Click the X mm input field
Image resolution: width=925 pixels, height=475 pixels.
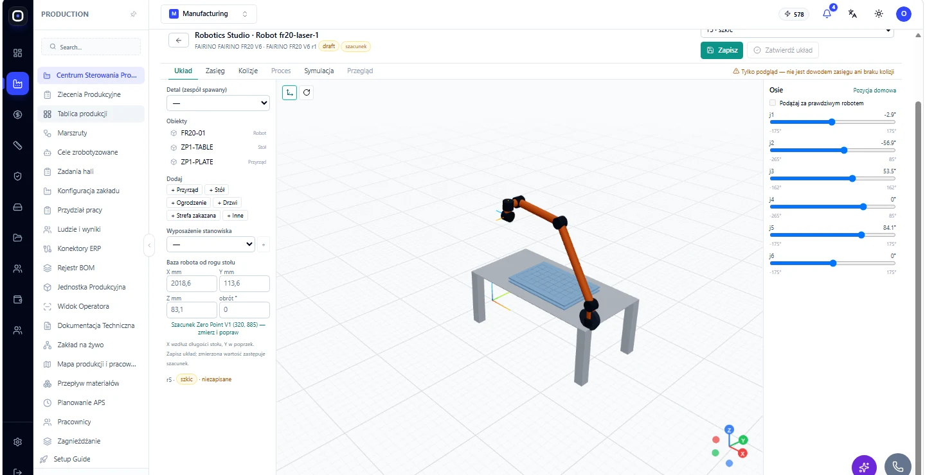[x=192, y=284]
